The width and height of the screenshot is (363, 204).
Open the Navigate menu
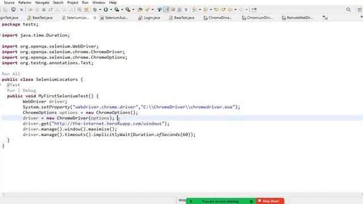pos(42,2)
